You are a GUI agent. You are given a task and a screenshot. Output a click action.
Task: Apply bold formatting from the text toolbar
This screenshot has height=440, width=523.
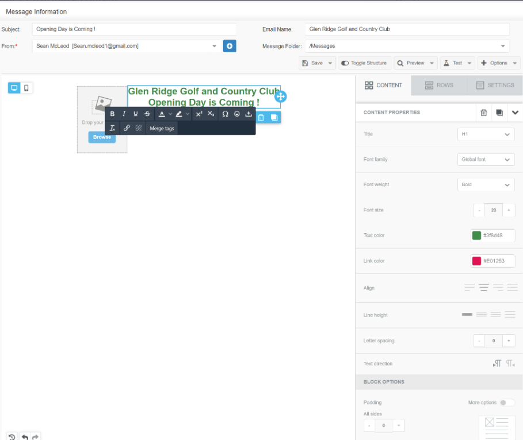[x=112, y=114]
